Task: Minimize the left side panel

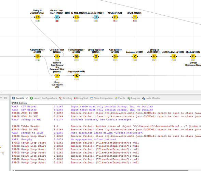Action: point(1,98)
